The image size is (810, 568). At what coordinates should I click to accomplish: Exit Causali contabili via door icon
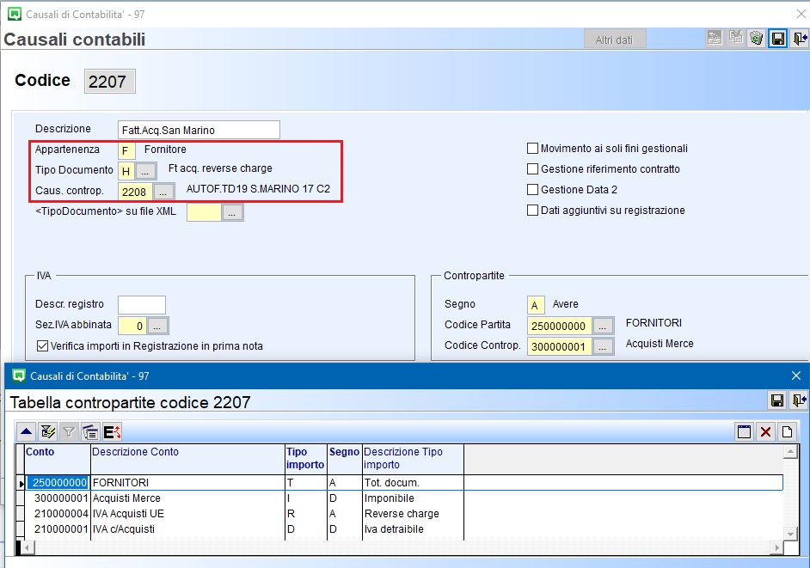(800, 38)
